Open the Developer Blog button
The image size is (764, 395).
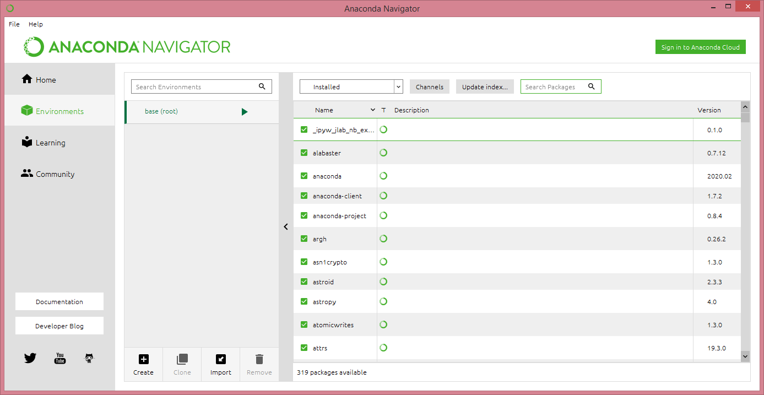pos(59,326)
